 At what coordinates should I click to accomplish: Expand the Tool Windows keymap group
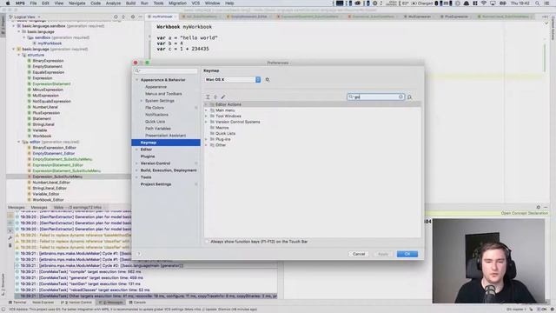[x=207, y=116]
